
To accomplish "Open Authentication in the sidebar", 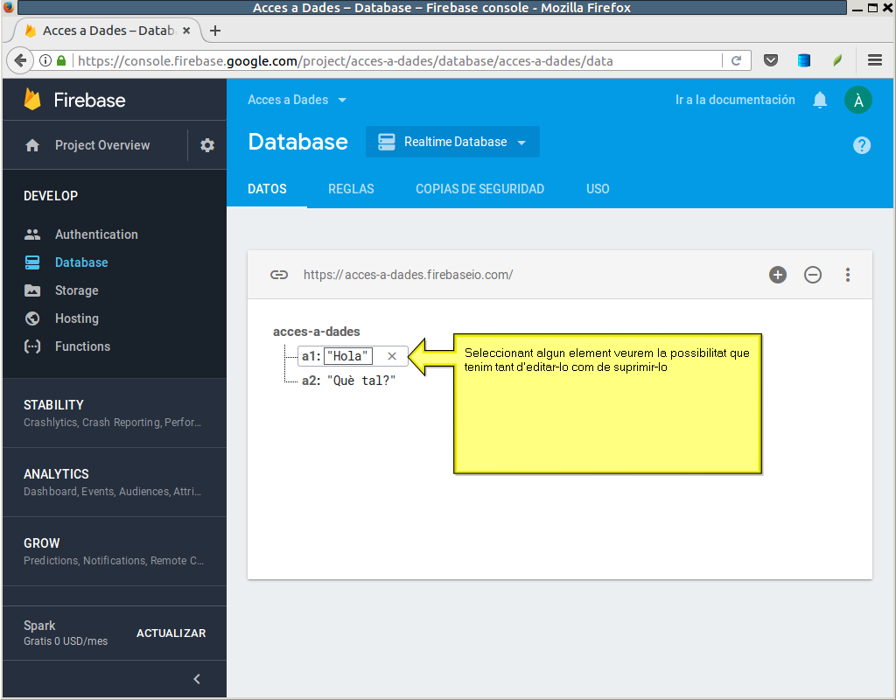I will tap(96, 234).
